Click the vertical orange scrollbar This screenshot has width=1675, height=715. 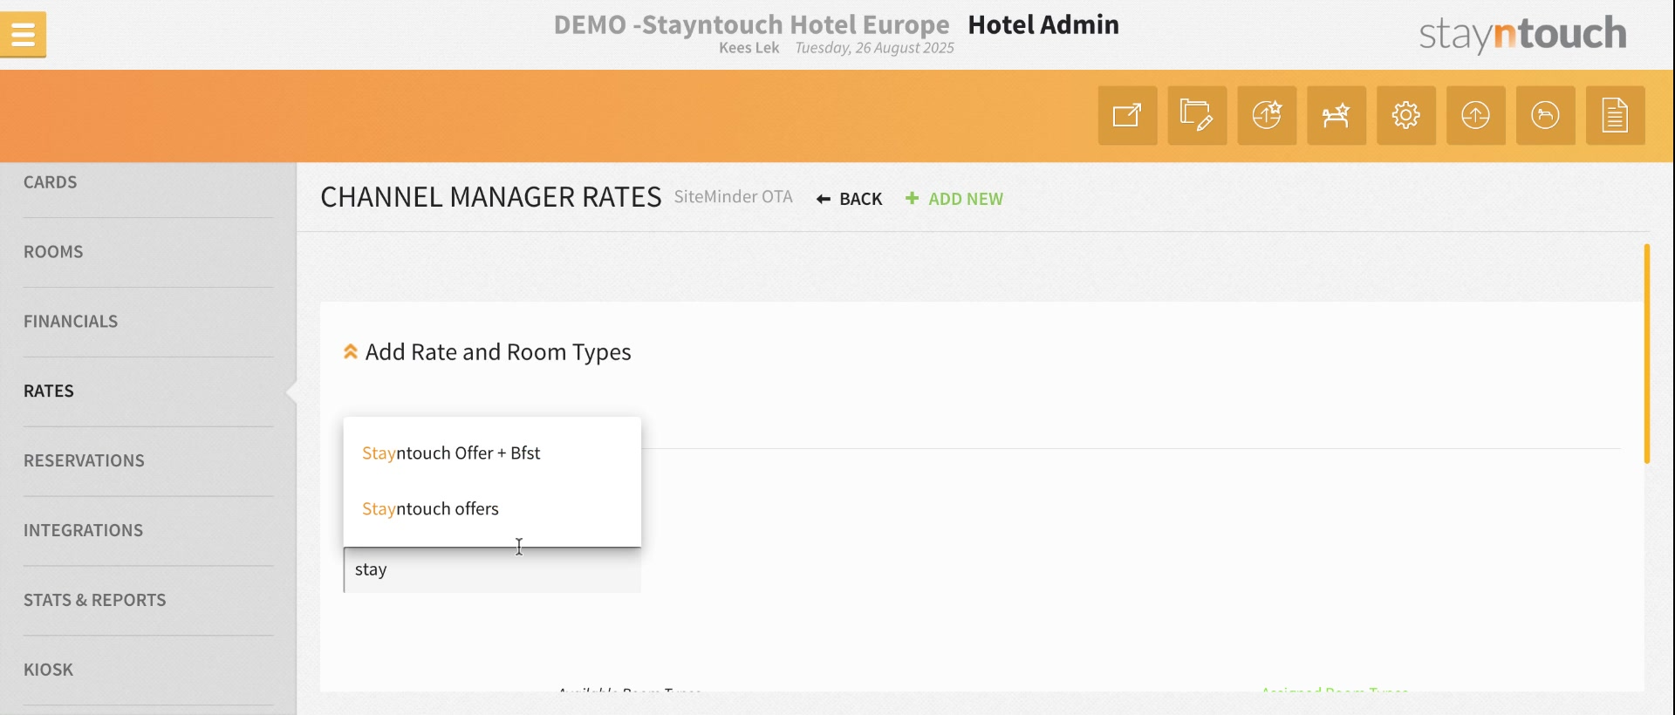click(1647, 354)
